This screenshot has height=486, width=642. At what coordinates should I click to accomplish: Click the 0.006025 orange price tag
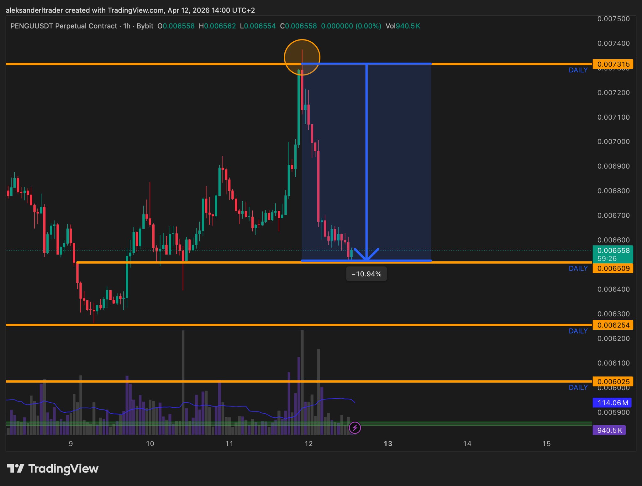[x=613, y=381]
